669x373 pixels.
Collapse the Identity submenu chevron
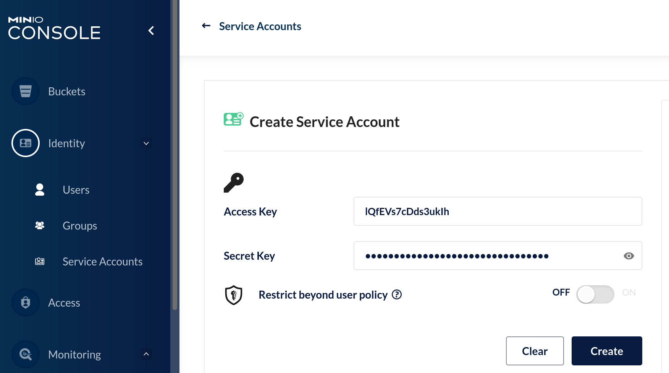tap(146, 143)
